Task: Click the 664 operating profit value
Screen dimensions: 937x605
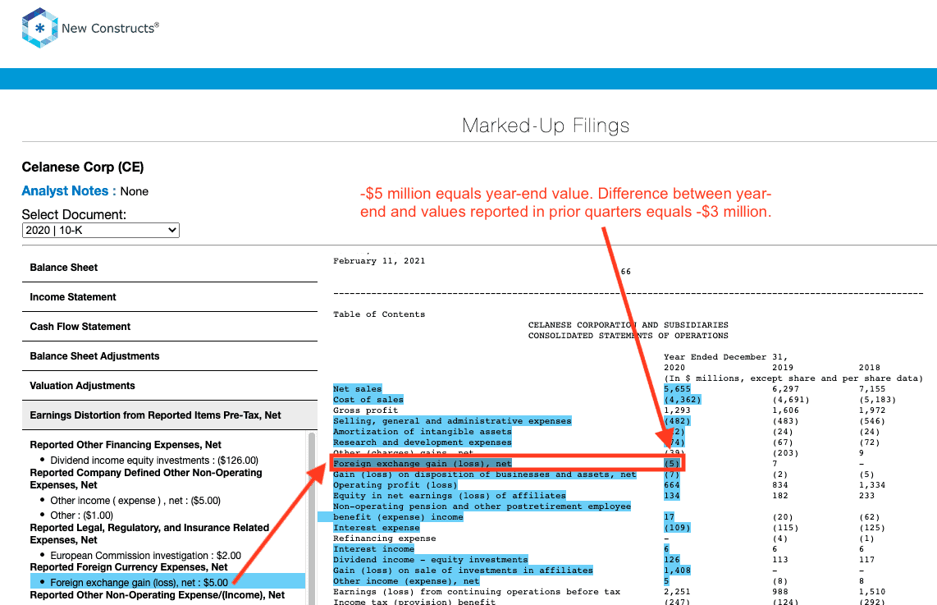Action: (672, 485)
